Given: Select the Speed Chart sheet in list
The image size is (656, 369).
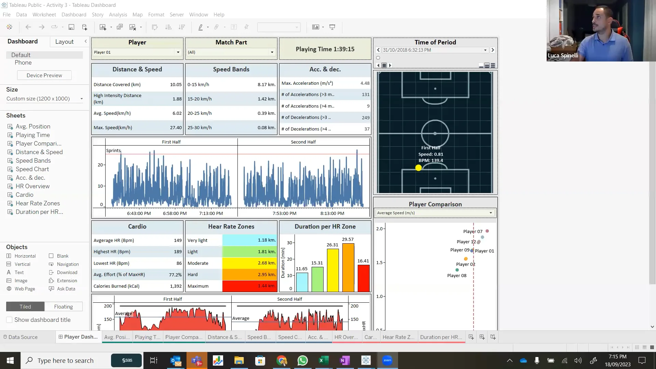Looking at the screenshot, I should pyautogui.click(x=32, y=169).
